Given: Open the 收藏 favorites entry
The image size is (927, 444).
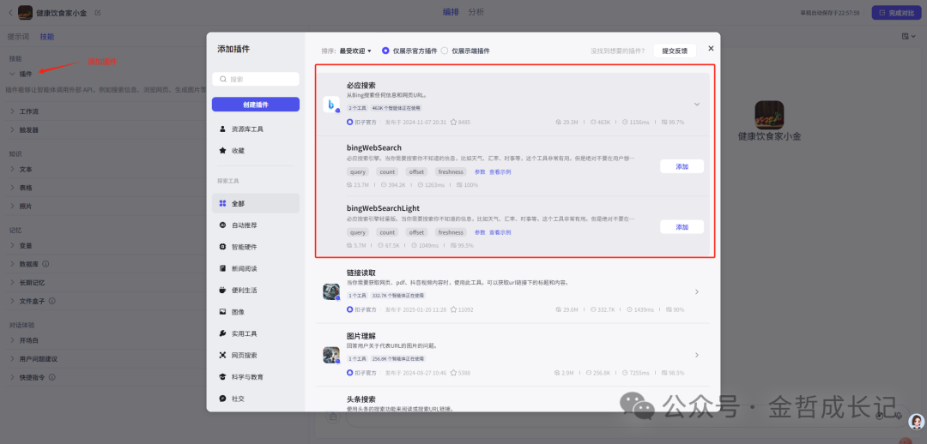Looking at the screenshot, I should point(256,151).
